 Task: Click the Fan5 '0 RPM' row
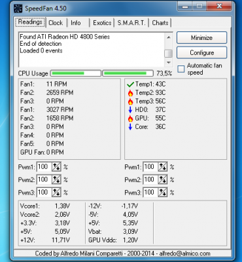pos(42,144)
